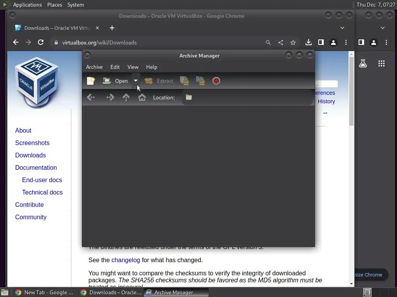Click the About link in VirtualBox sidebar
397x297 pixels.
(23, 131)
